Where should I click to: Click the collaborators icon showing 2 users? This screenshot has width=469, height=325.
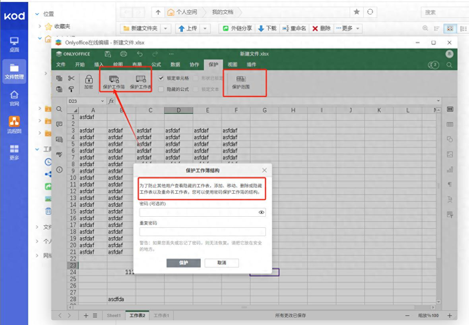click(x=433, y=65)
